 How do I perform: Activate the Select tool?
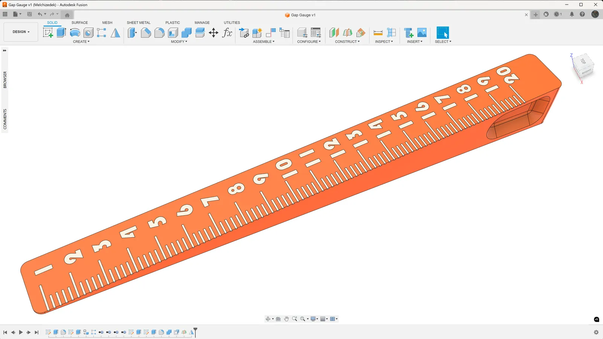[442, 33]
